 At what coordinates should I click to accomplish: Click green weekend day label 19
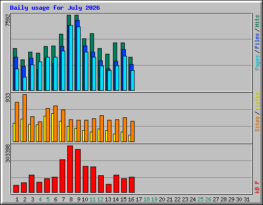point(154,199)
